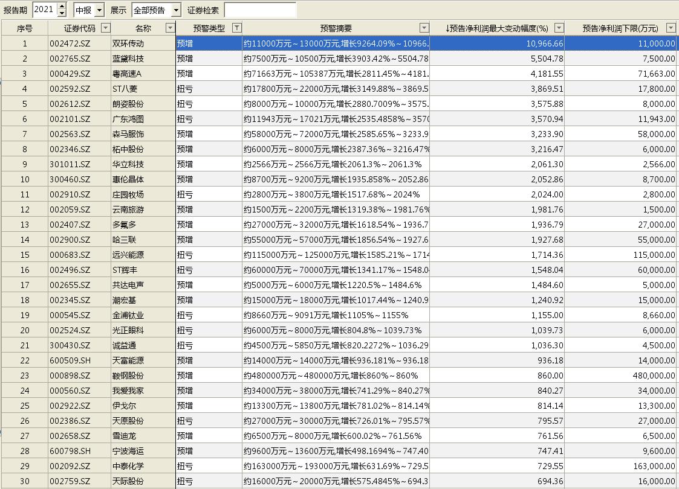Click the report year 2021 field

[x=44, y=10]
